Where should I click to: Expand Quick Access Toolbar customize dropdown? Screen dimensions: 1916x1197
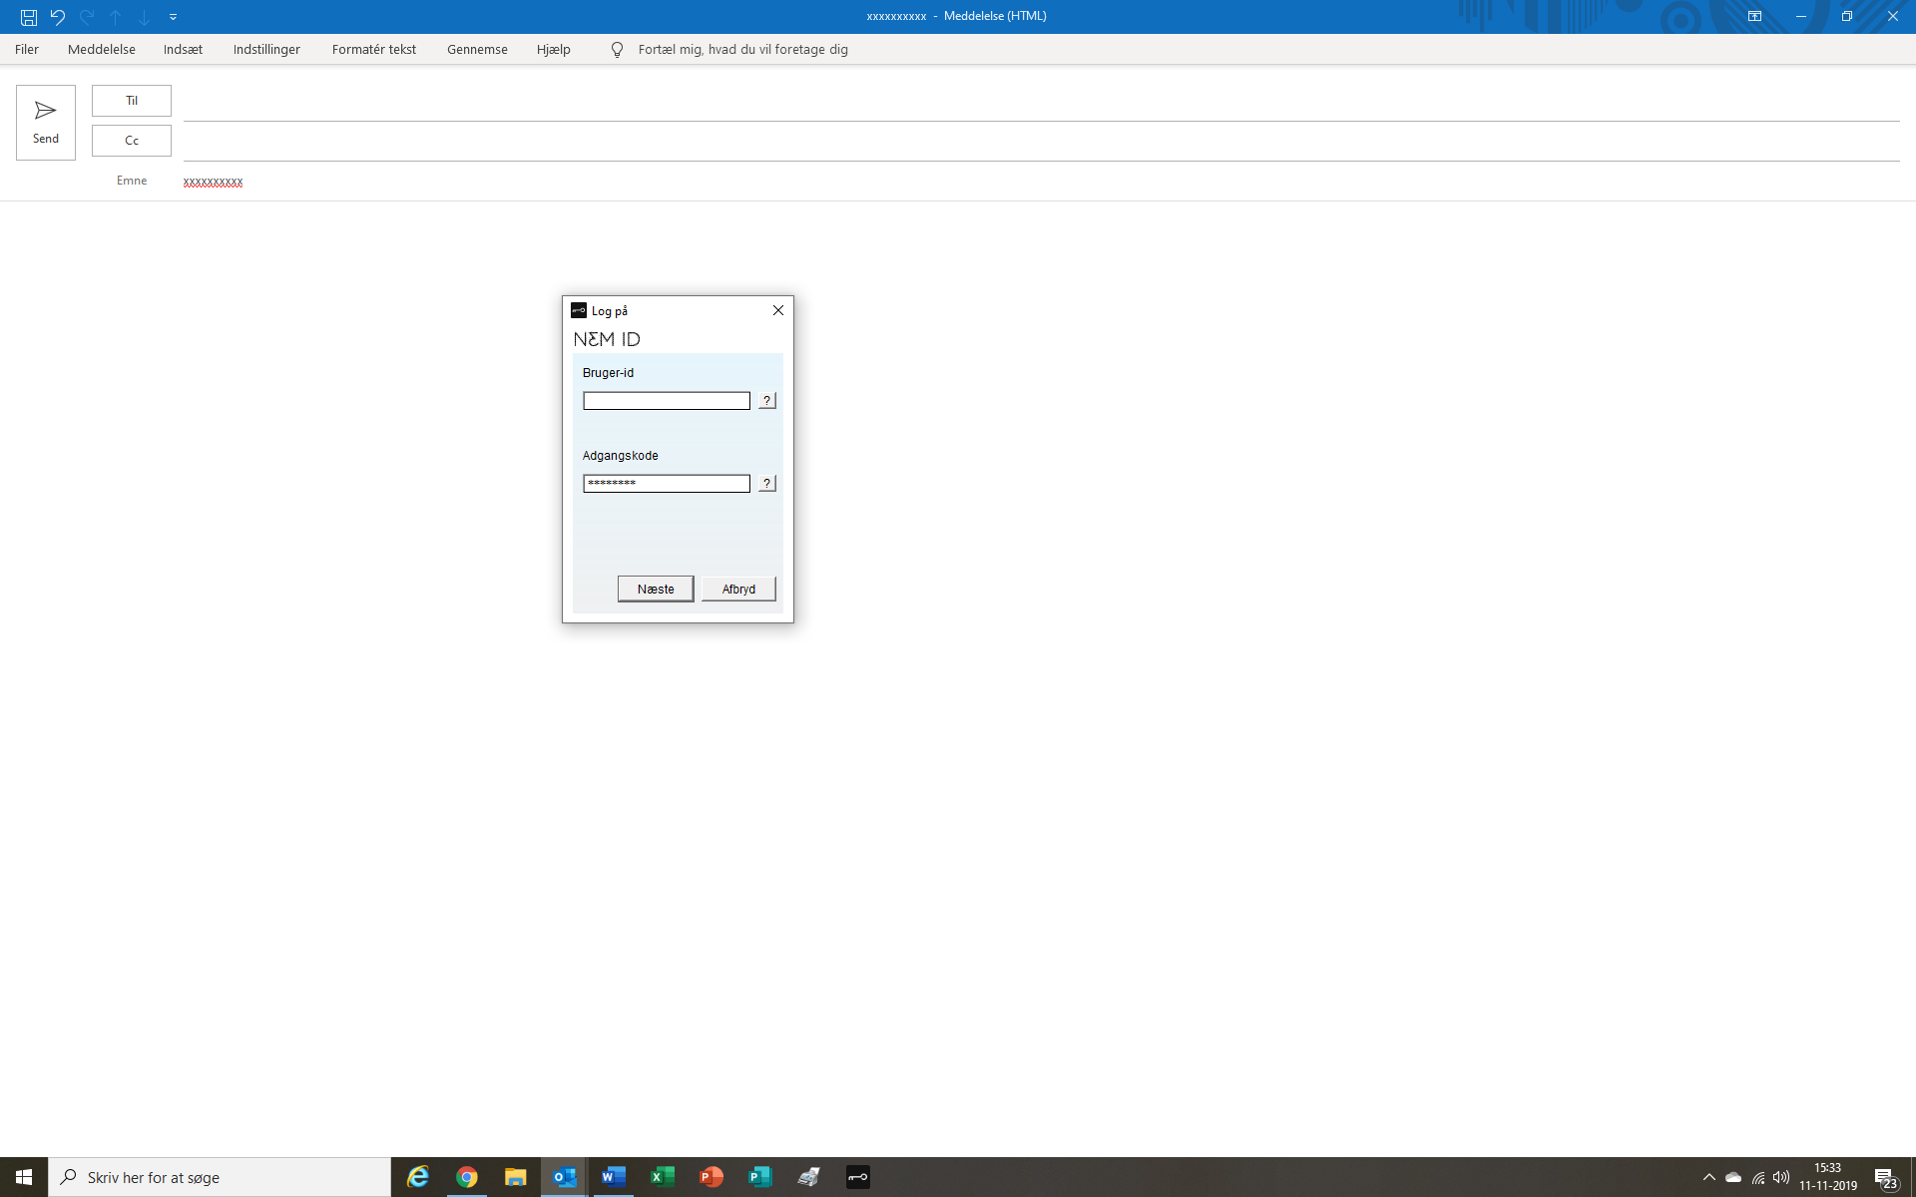[x=173, y=17]
